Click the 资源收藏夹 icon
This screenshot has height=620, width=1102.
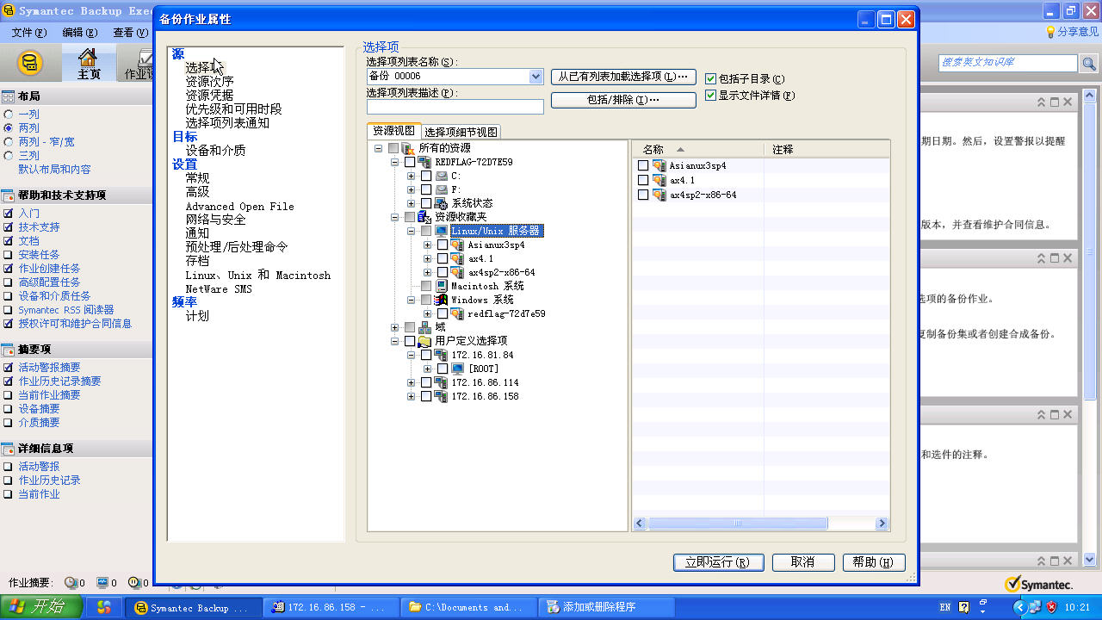tap(425, 218)
